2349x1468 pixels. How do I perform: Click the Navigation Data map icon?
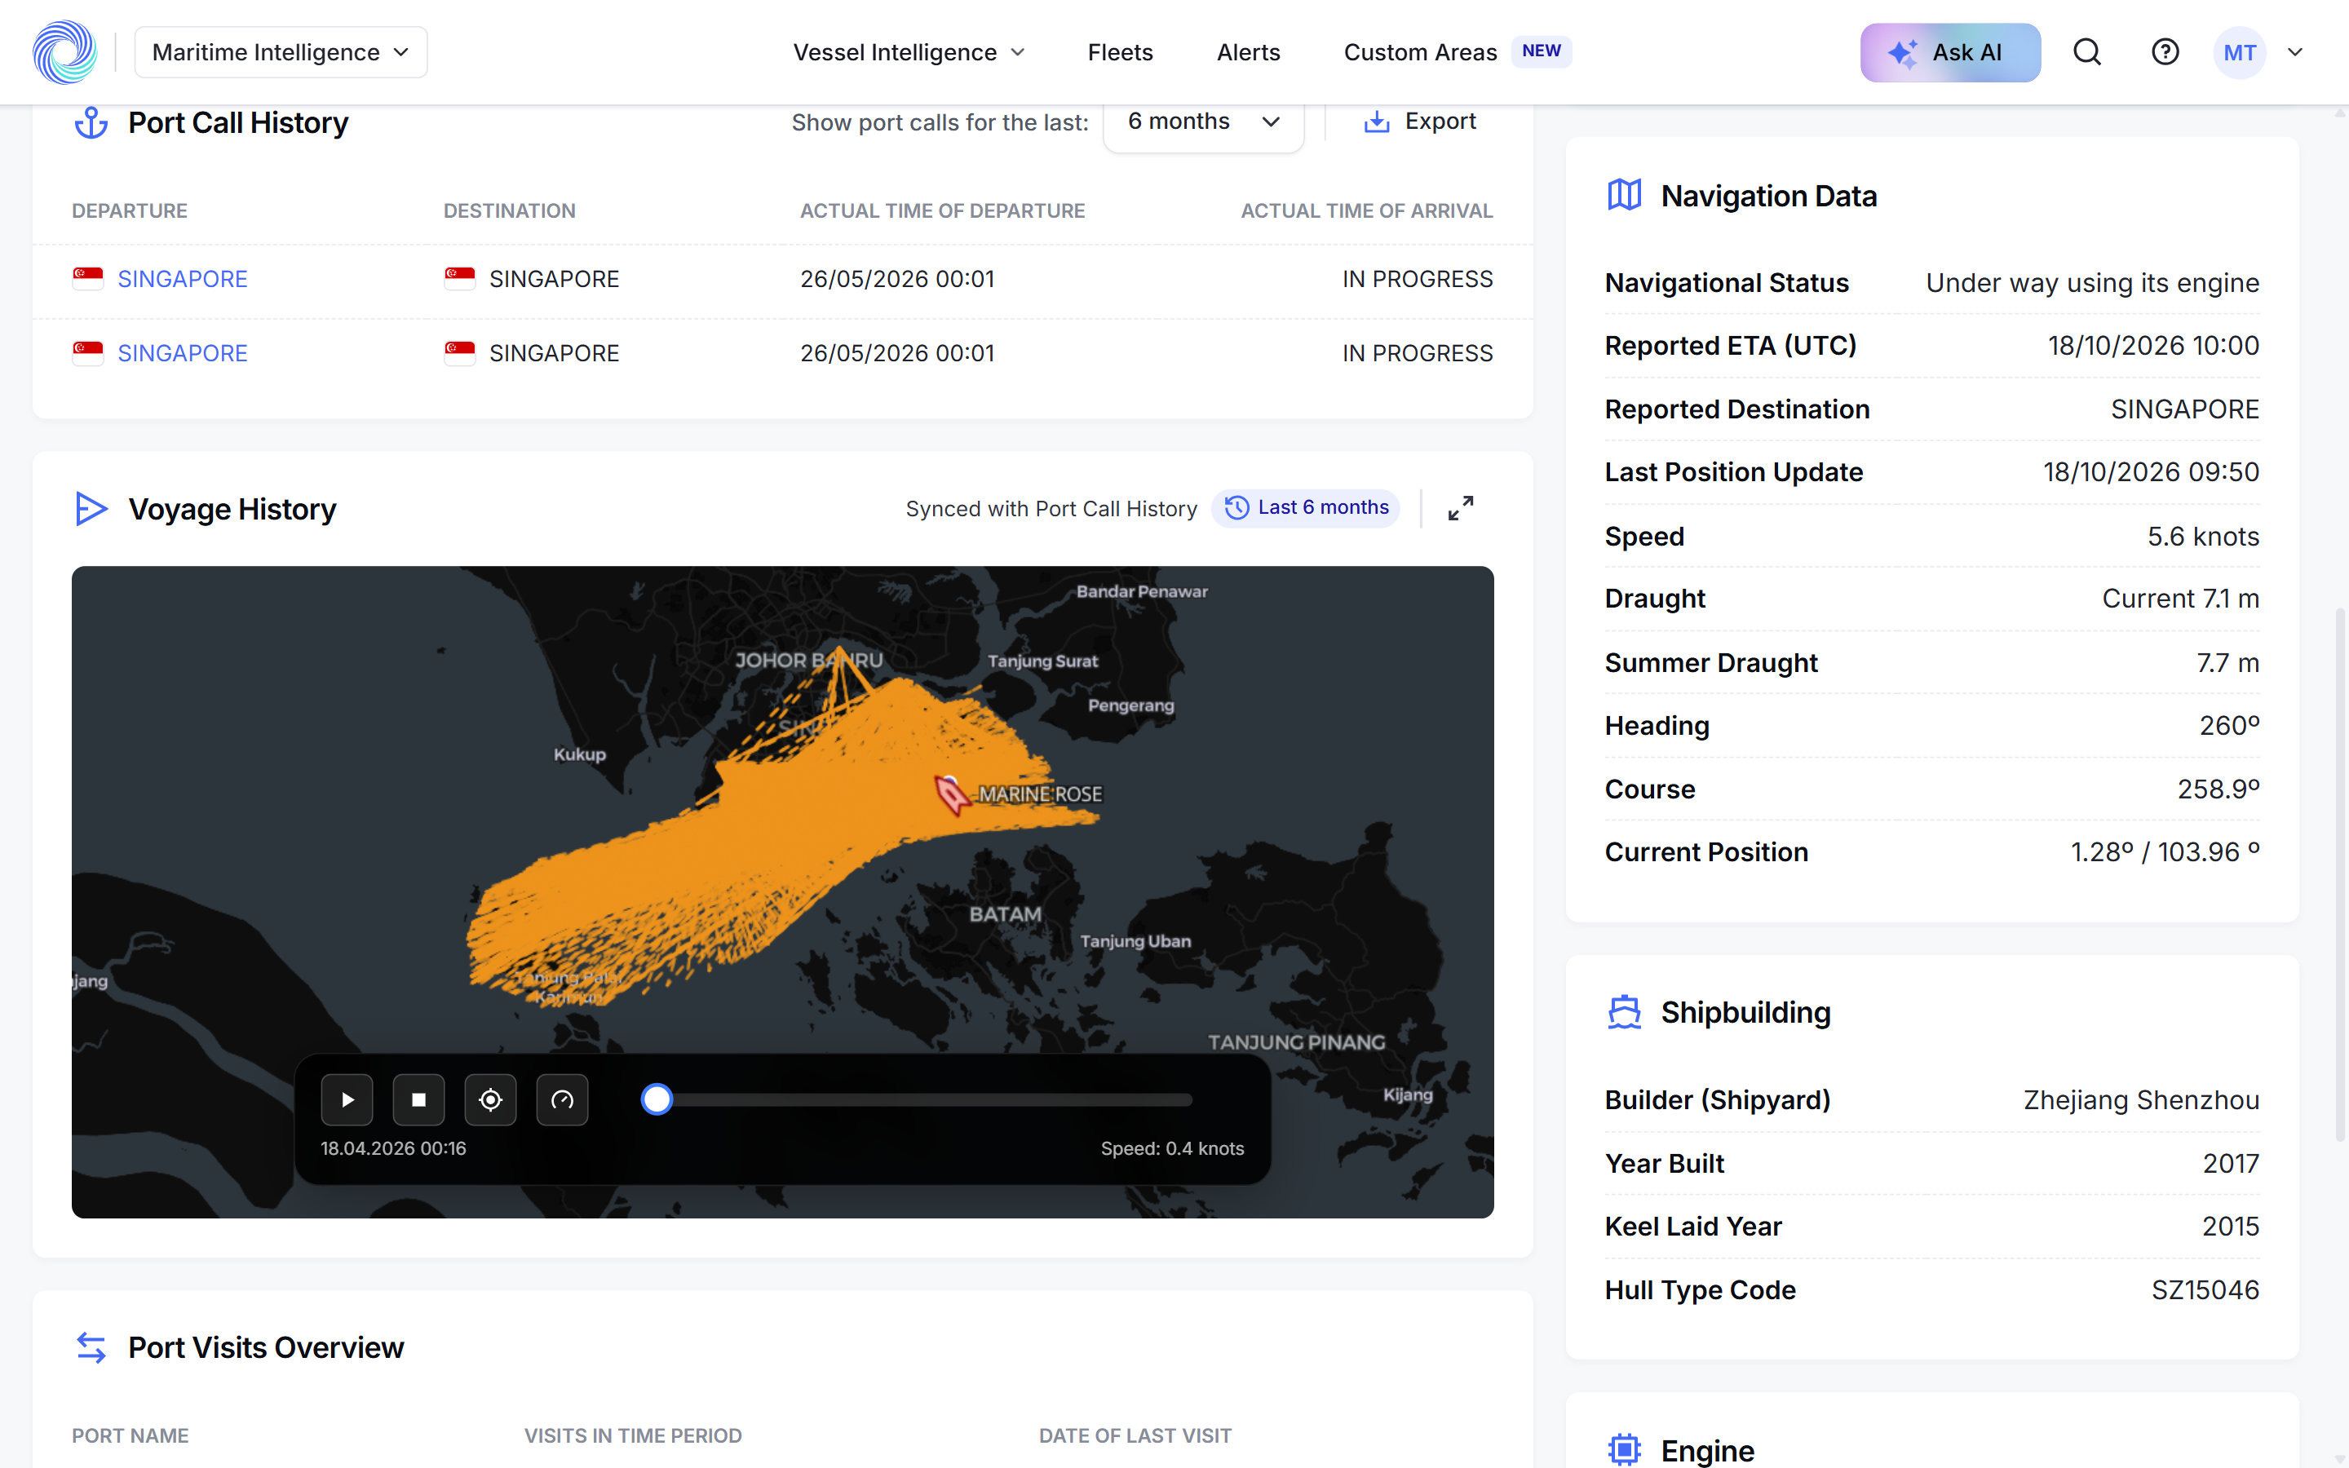coord(1624,195)
